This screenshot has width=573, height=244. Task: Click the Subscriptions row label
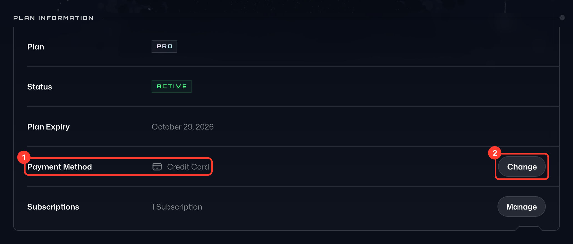[53, 207]
